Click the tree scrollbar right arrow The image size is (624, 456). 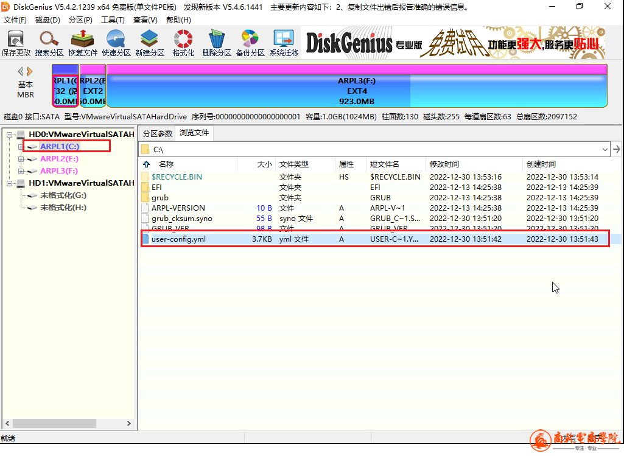pyautogui.click(x=129, y=423)
